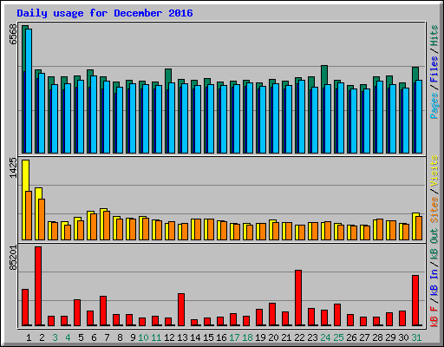The image size is (444, 347).
Task: Click the hits axis value 6568
Action: point(13,35)
